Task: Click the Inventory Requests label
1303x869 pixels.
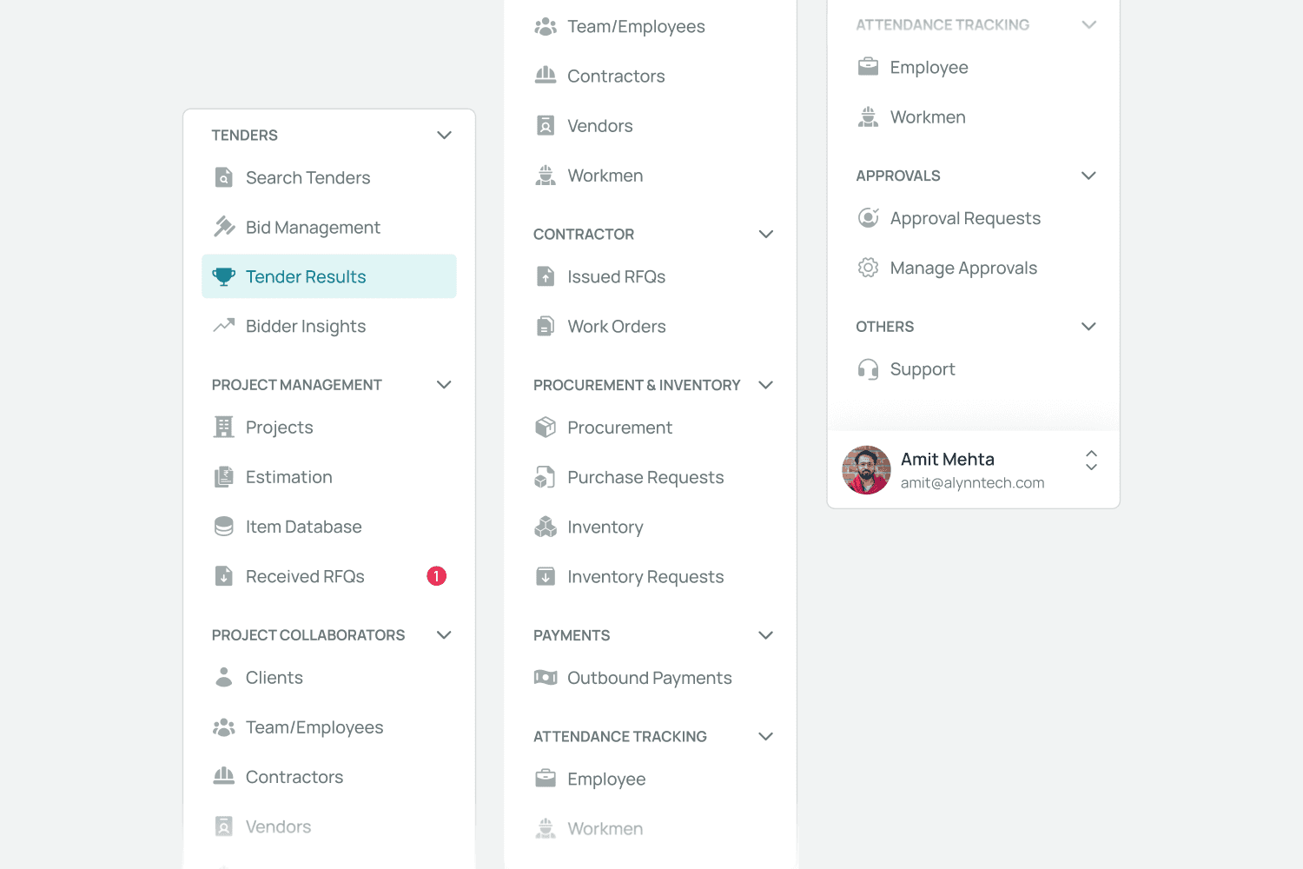Action: (x=645, y=576)
